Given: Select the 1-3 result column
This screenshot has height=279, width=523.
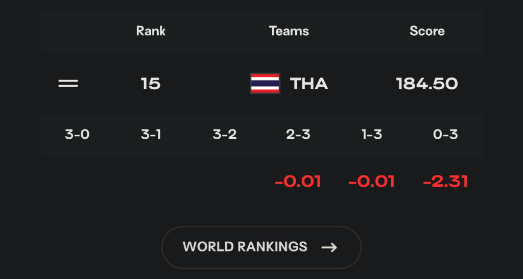Looking at the screenshot, I should click(x=372, y=135).
